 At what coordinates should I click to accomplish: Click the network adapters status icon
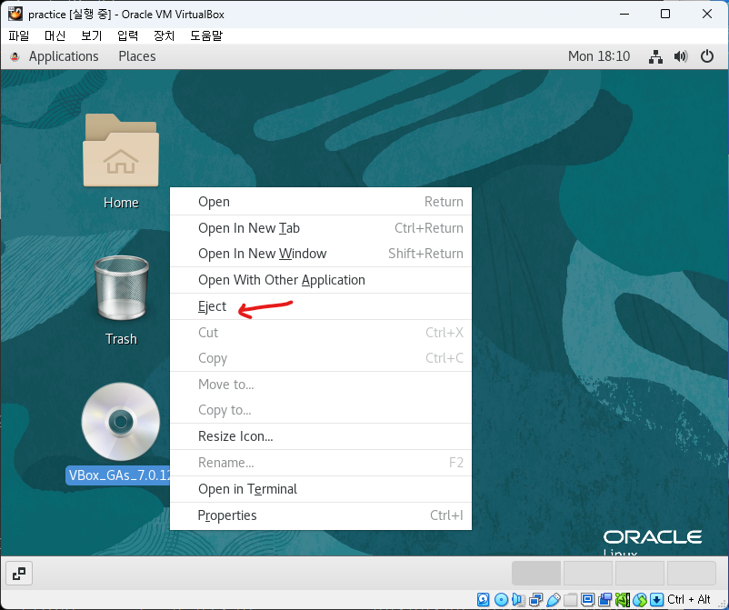click(x=535, y=600)
